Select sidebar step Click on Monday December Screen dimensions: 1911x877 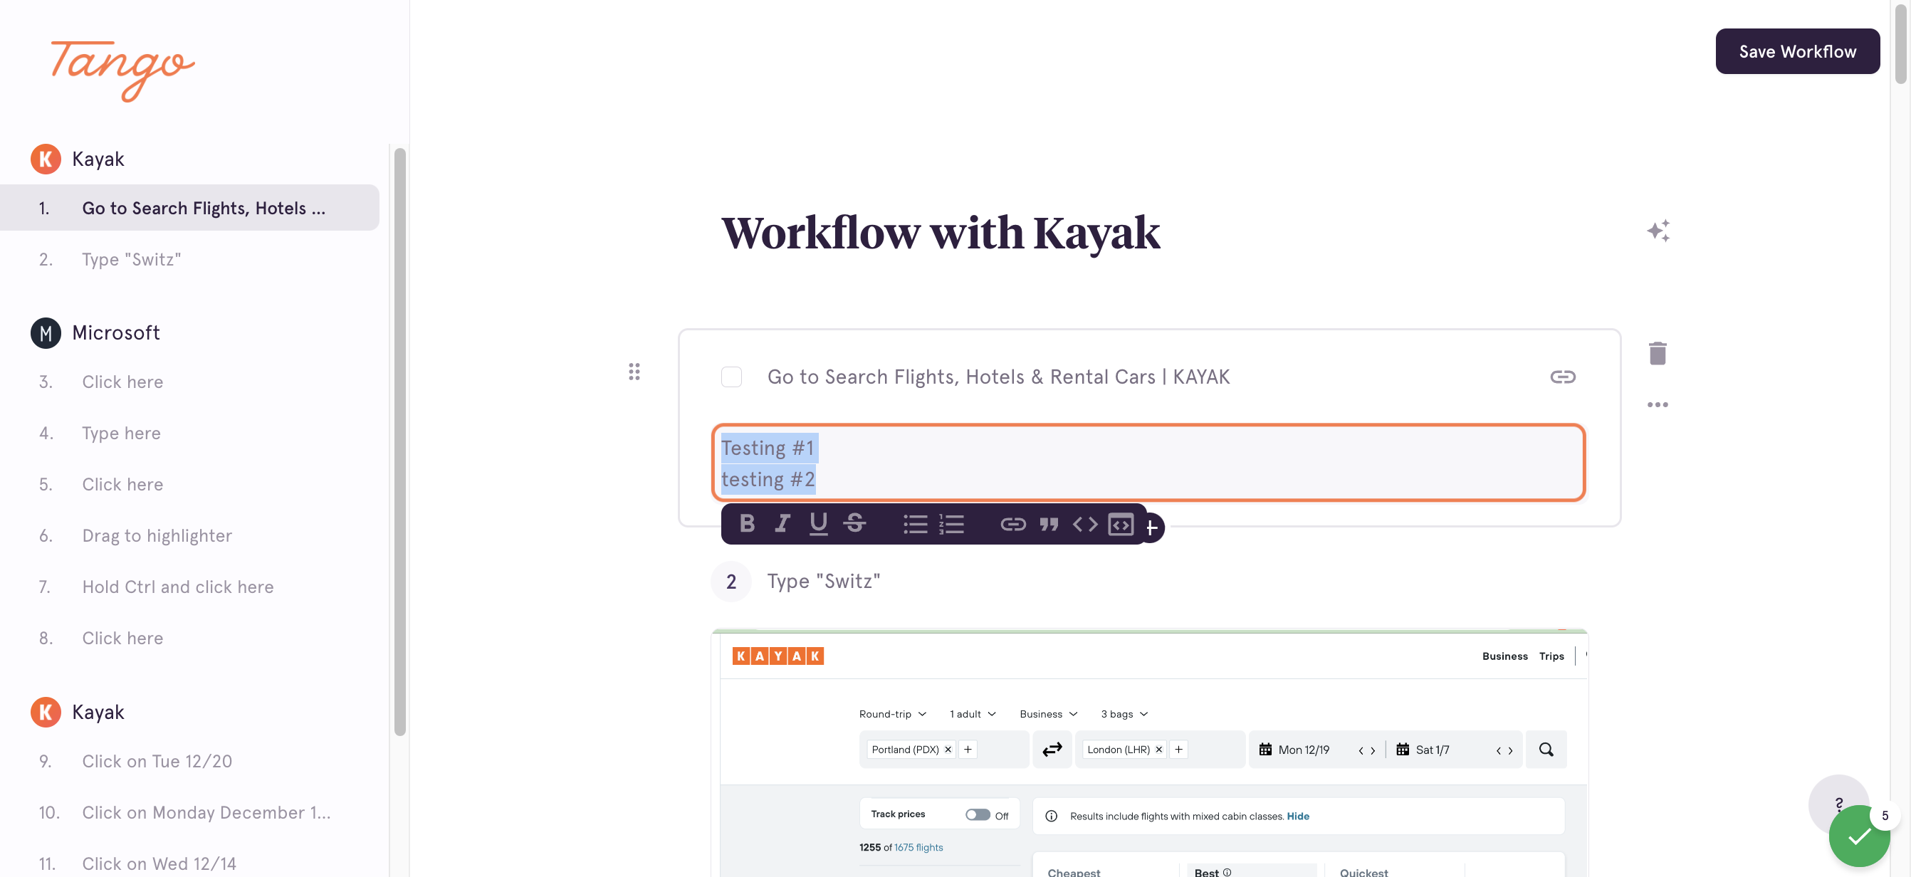click(x=189, y=812)
